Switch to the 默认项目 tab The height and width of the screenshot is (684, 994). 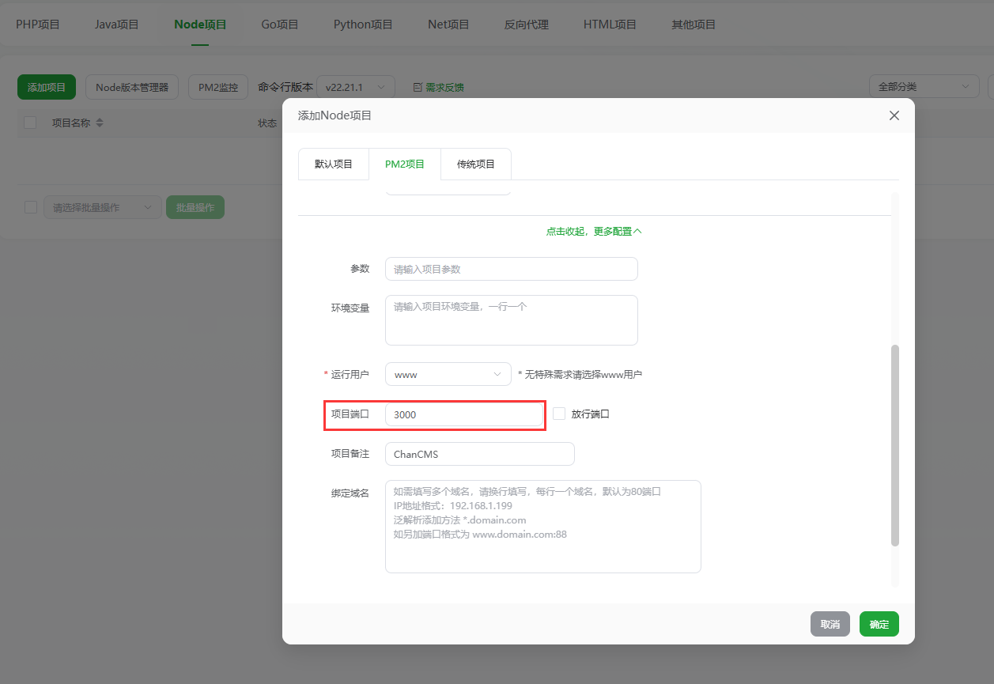coord(333,164)
